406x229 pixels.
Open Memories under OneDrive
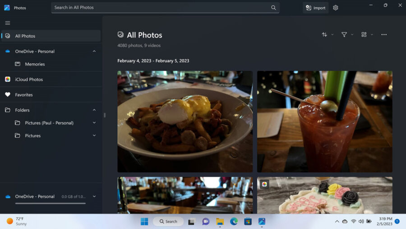pyautogui.click(x=35, y=64)
